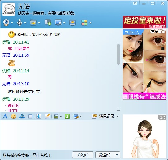Click the 嗯 reply message
Image resolution: width=168 pixels, height=160 pixels.
click(x=10, y=77)
